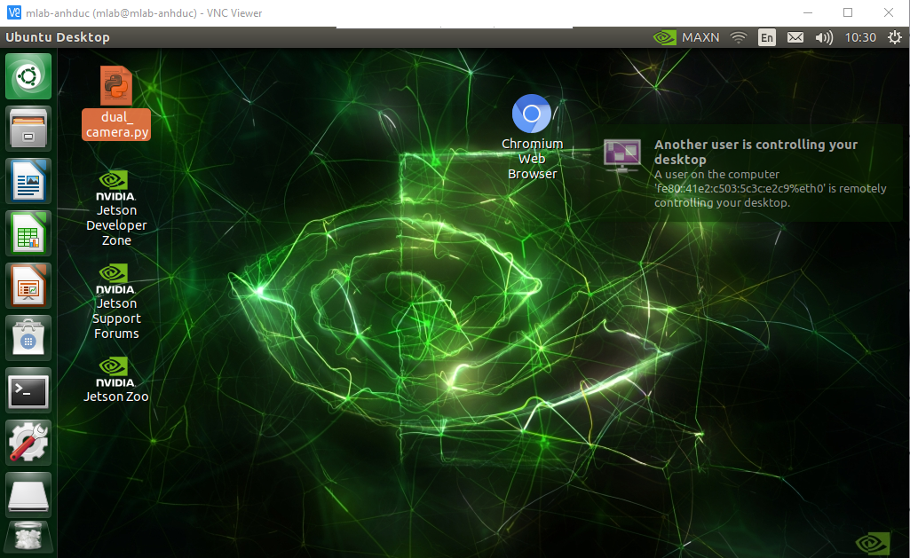Open System Settings wrench-and-gear icon
This screenshot has height=558, width=910.
click(28, 443)
